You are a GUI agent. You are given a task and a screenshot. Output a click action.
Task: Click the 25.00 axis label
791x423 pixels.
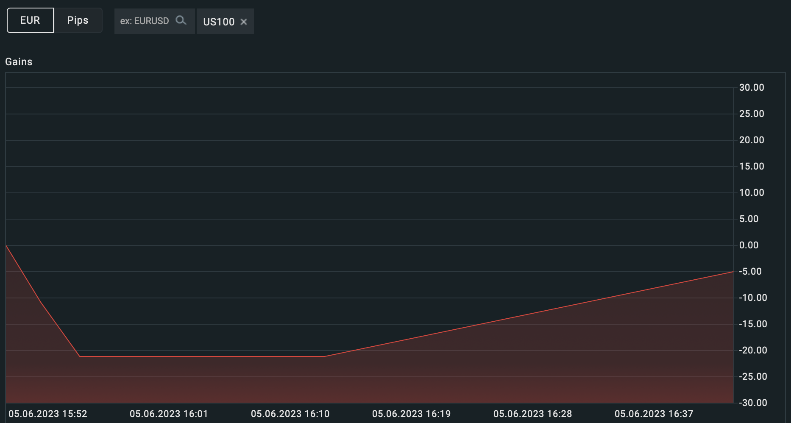click(x=752, y=114)
